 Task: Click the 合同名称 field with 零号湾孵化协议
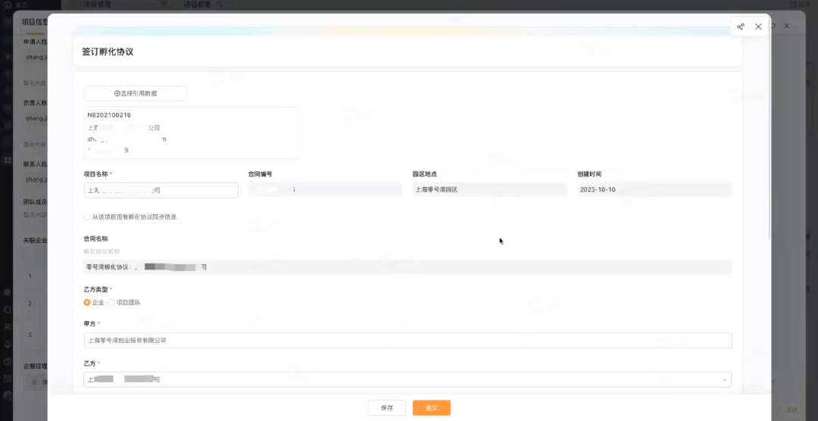click(407, 267)
